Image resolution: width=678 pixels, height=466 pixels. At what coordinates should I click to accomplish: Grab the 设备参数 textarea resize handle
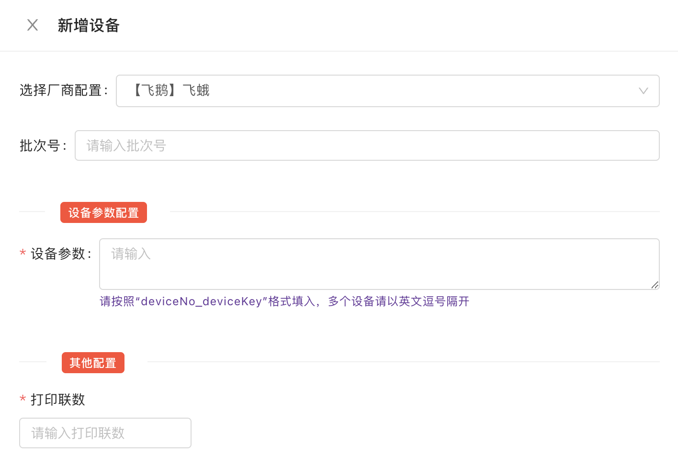pyautogui.click(x=655, y=285)
